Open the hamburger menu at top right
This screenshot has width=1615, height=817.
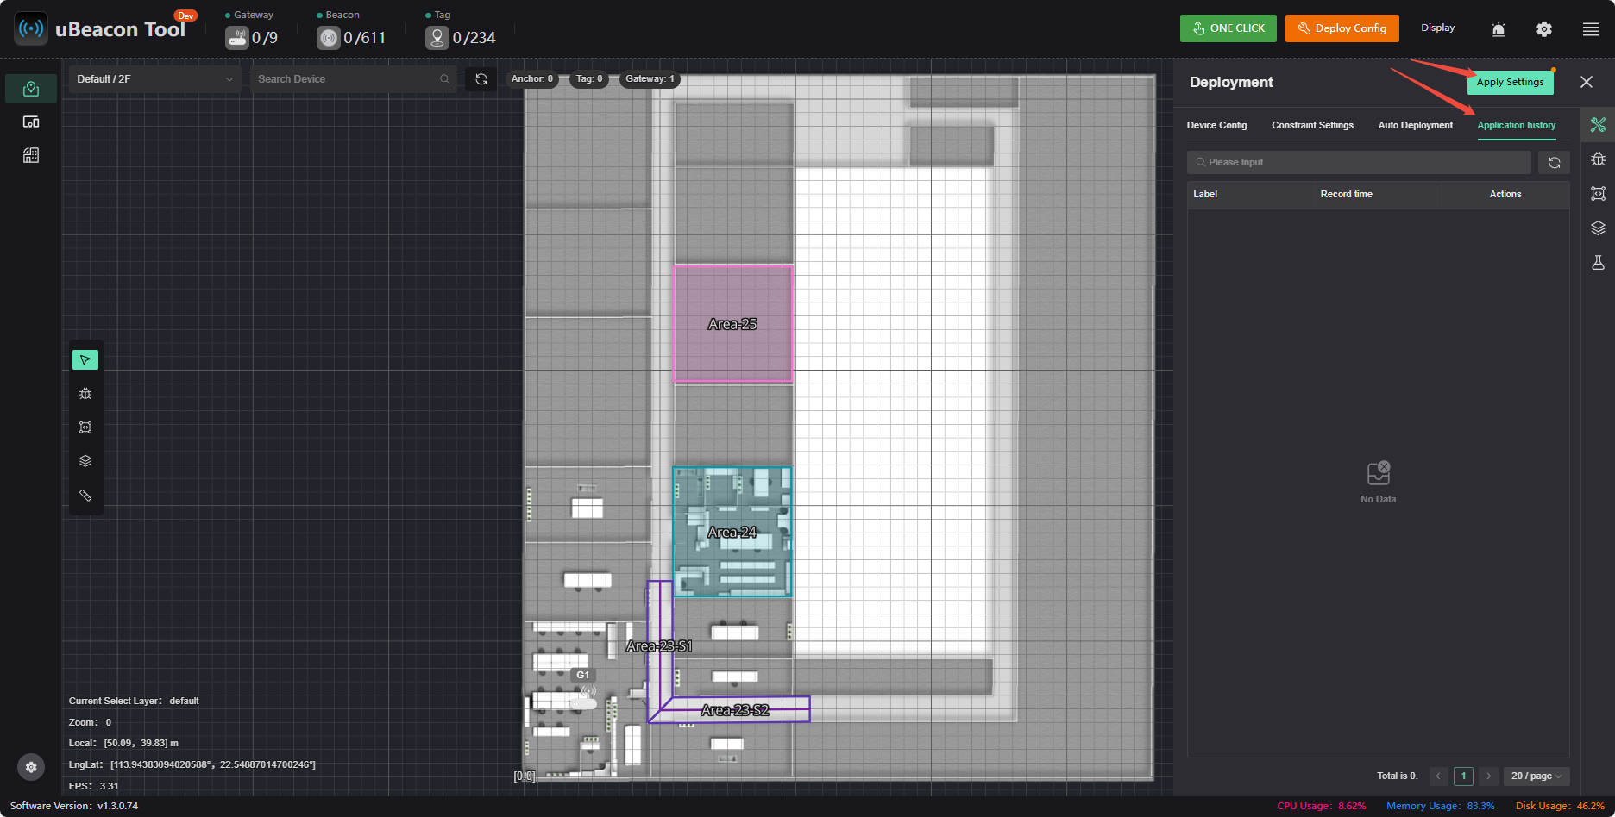point(1591,29)
